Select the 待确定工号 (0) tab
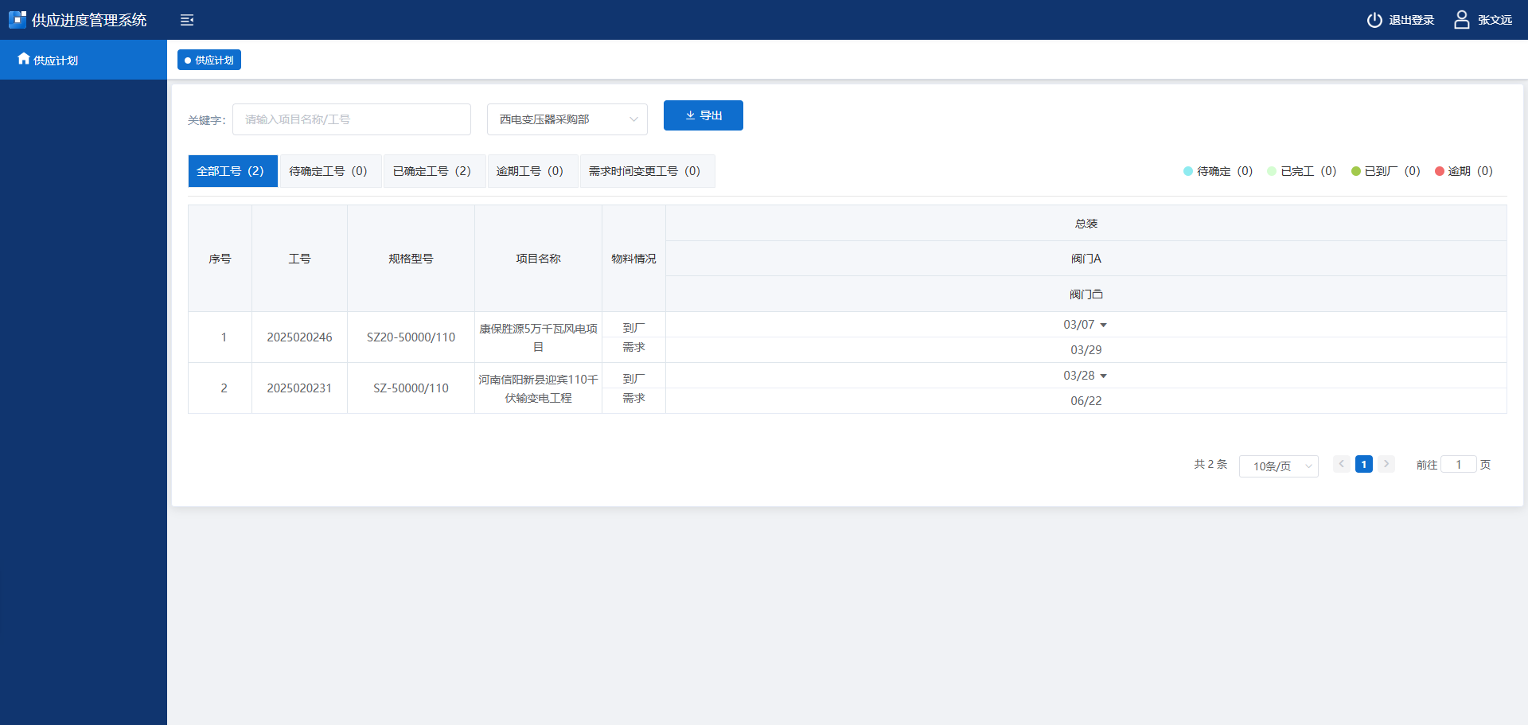Image resolution: width=1528 pixels, height=725 pixels. (330, 171)
